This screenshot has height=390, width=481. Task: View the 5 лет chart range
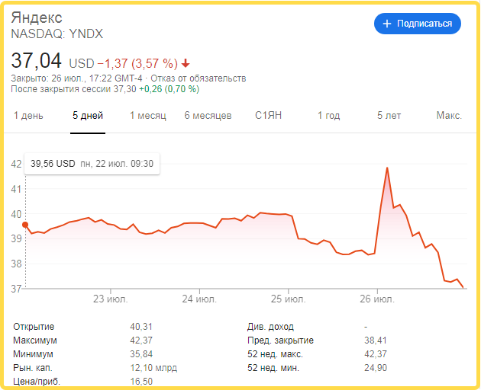point(389,116)
